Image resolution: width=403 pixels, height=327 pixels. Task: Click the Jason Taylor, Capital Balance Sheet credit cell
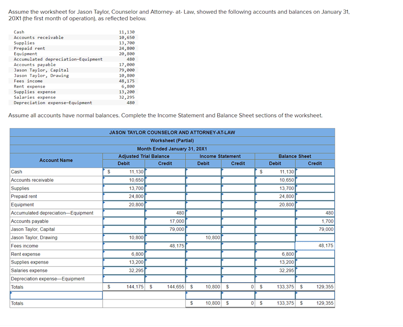[x=315, y=229]
